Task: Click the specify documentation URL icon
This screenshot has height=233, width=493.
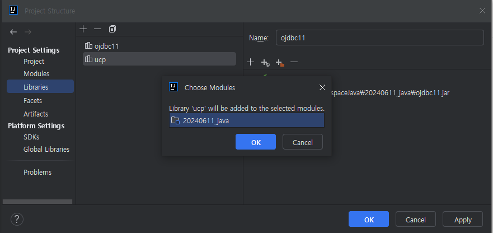Action: pos(265,63)
